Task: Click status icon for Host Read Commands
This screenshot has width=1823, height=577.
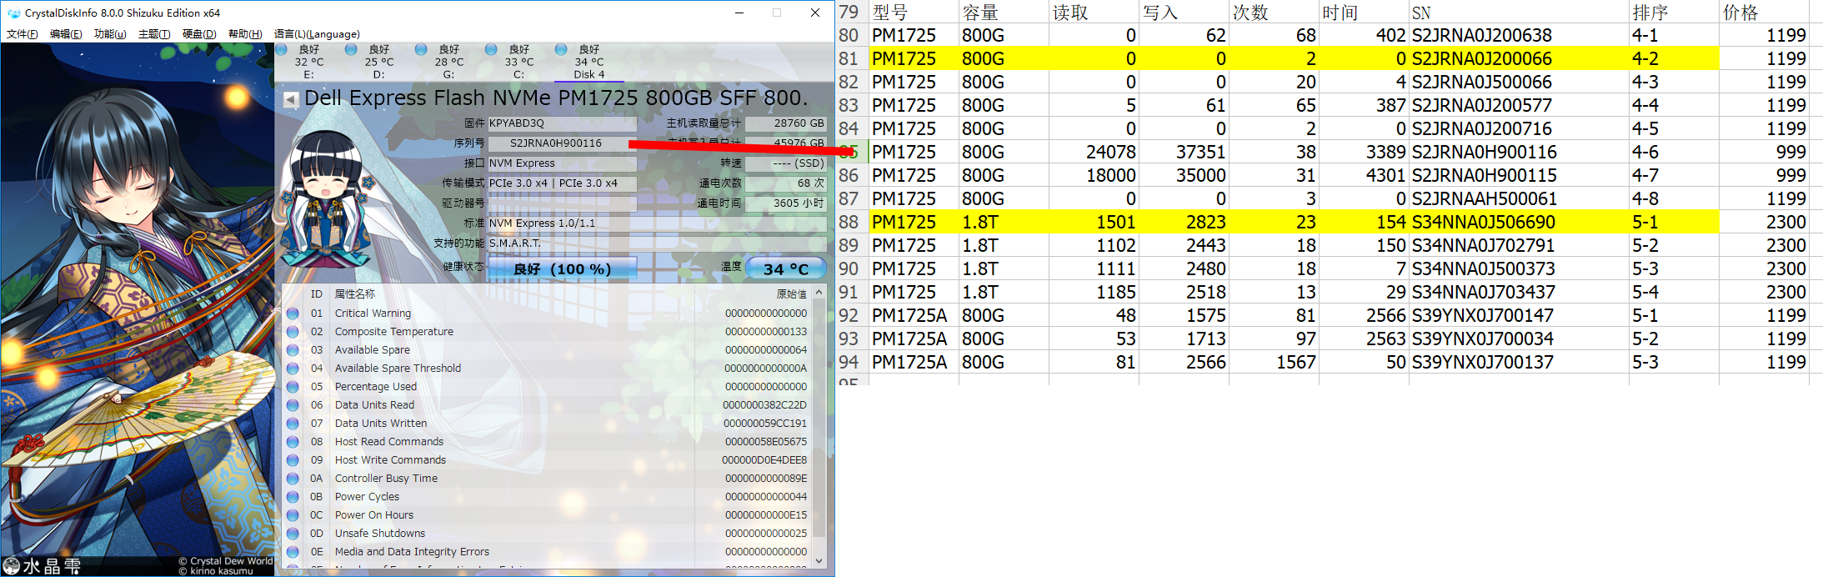Action: point(293,442)
